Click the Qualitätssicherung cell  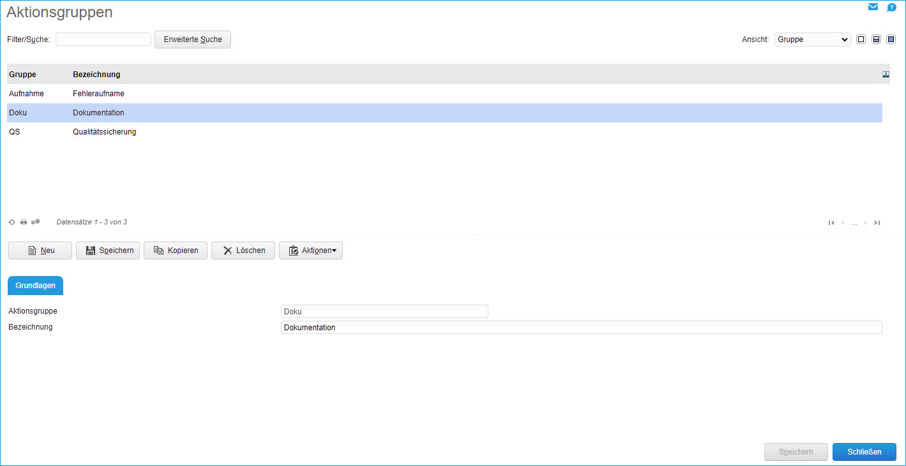click(x=105, y=132)
